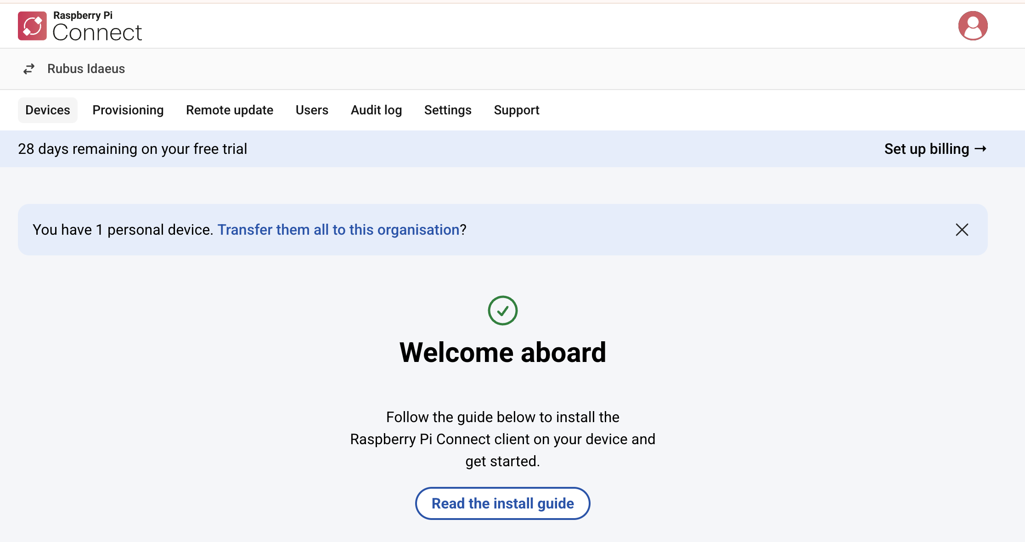
Task: Select the Rubus Idaeus organisation name
Action: [86, 68]
